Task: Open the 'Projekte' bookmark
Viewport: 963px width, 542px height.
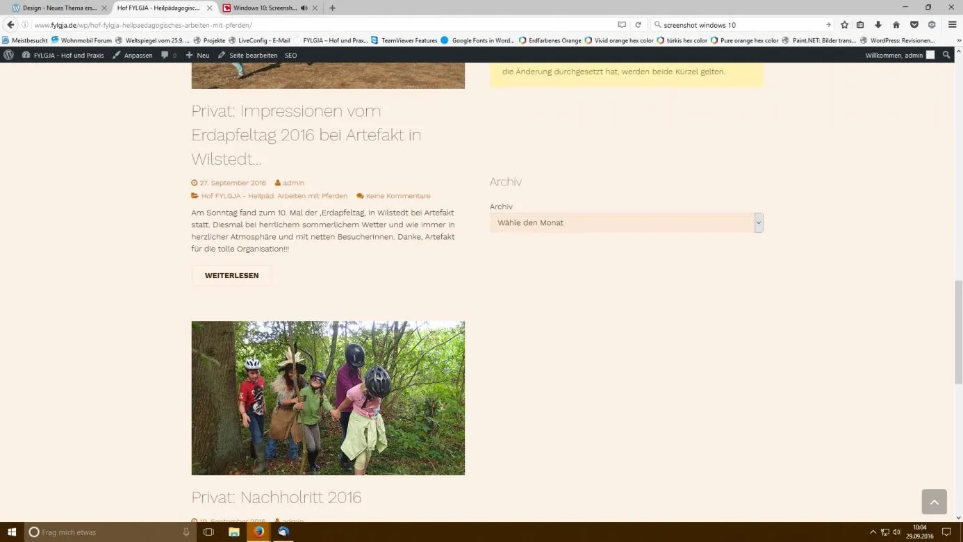Action: pyautogui.click(x=209, y=40)
